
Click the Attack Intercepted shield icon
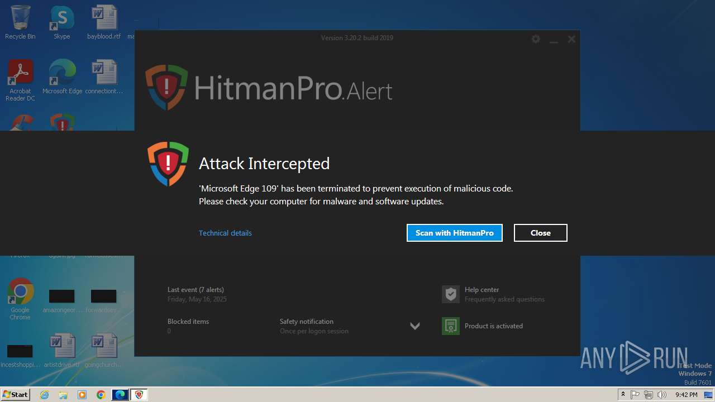pos(168,164)
